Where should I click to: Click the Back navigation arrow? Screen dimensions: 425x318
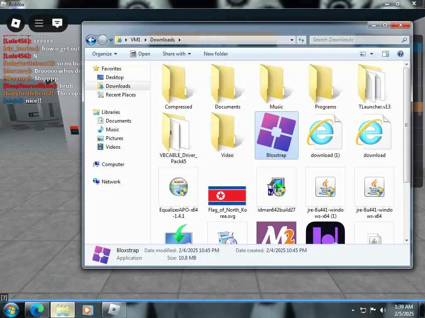pos(91,40)
